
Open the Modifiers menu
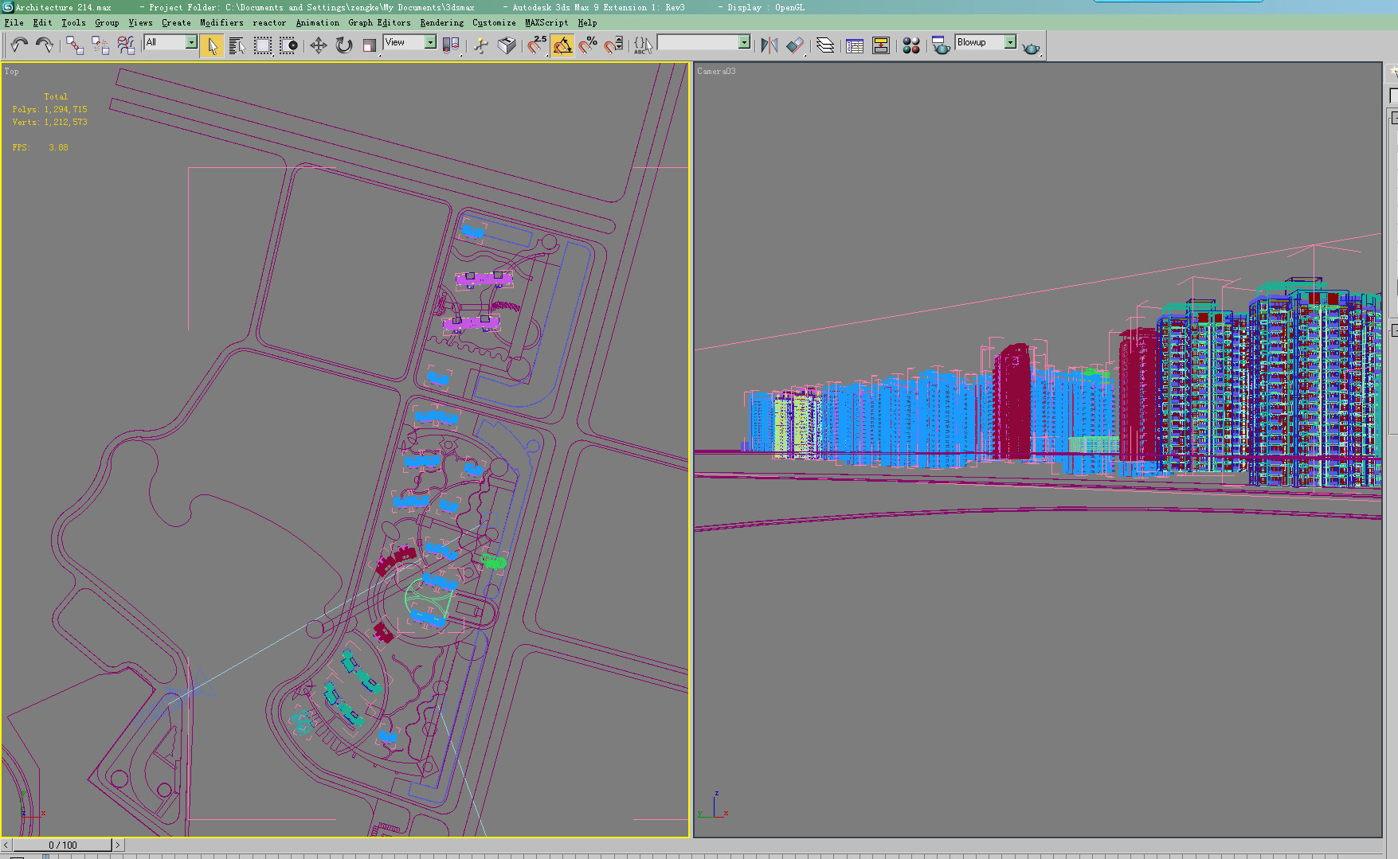point(221,22)
